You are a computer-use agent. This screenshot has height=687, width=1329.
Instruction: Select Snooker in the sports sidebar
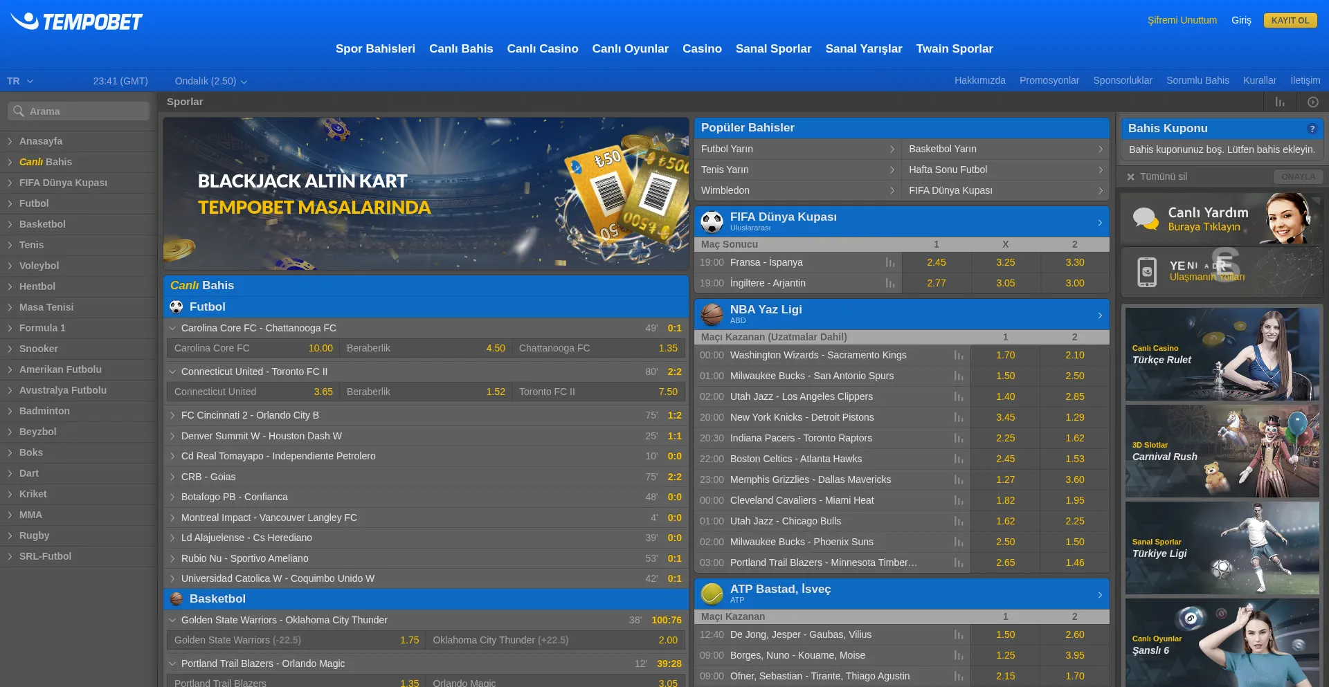pyautogui.click(x=78, y=349)
